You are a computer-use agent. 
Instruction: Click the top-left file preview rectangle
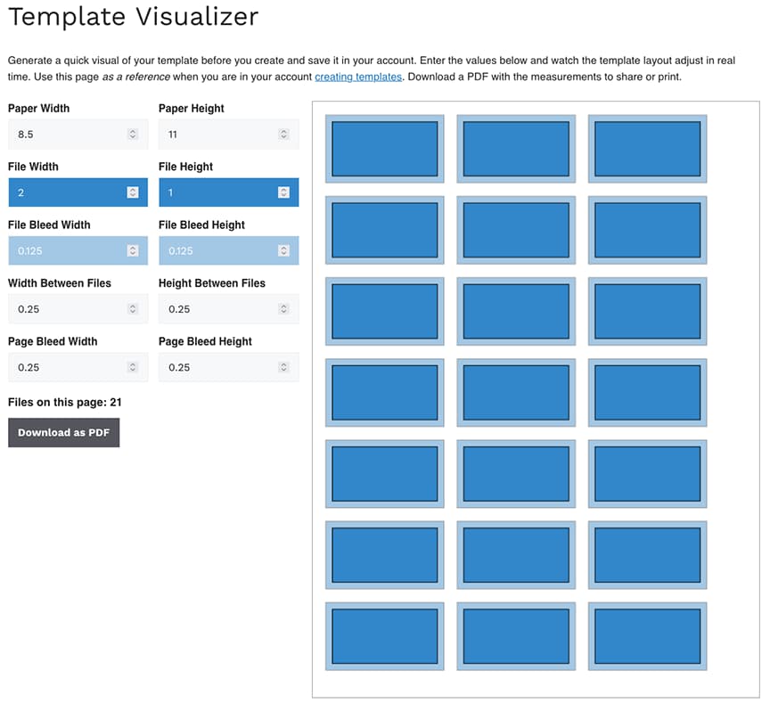[x=384, y=148]
